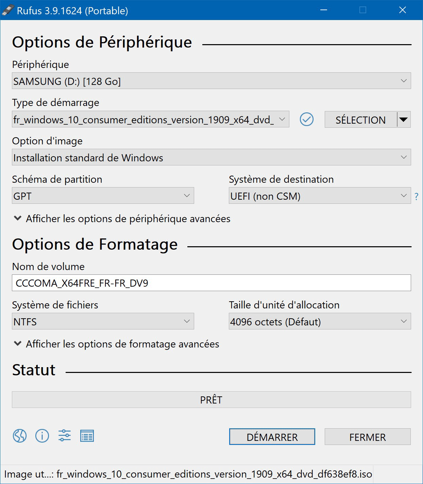Open the Système de destination UEFI dropdown
This screenshot has width=423, height=484.
click(320, 196)
